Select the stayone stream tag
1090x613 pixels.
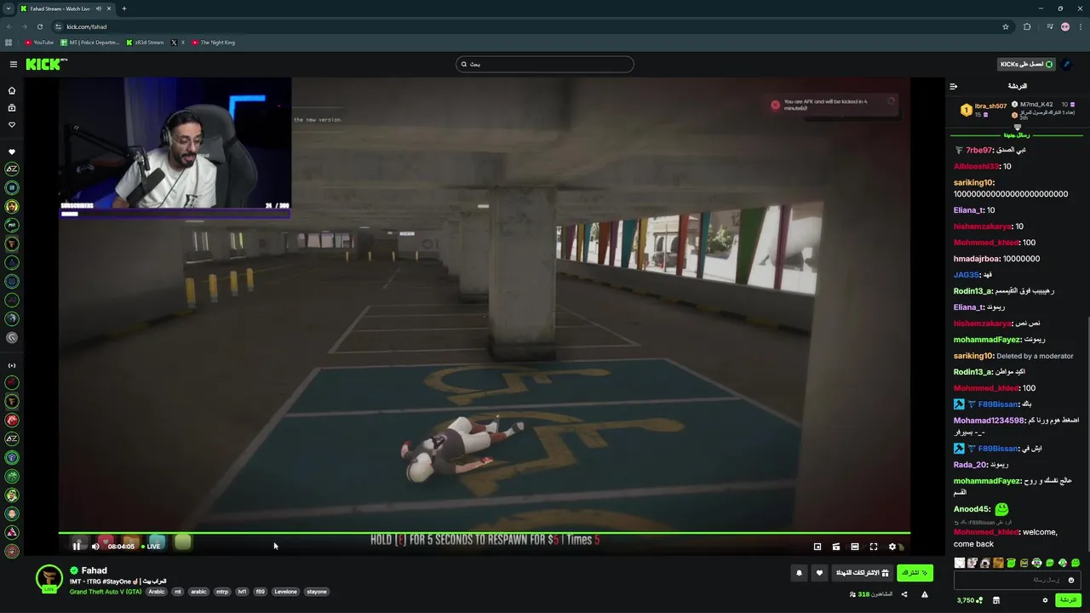pos(317,592)
